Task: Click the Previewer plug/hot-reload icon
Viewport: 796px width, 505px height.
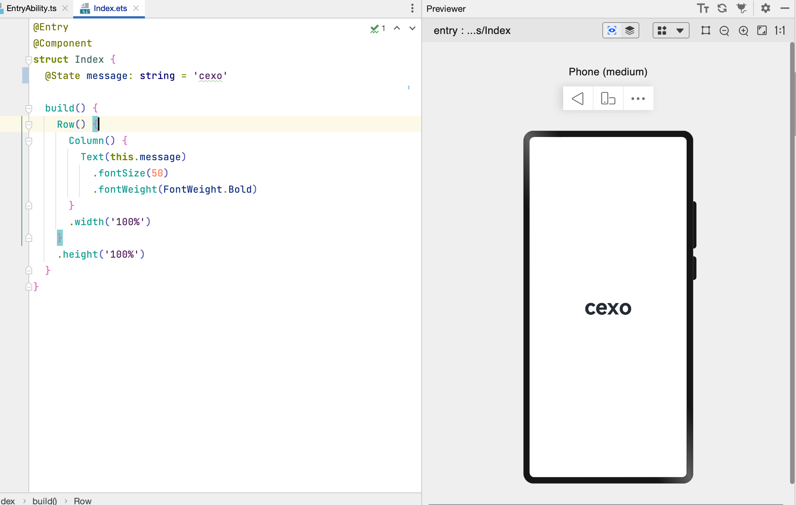Action: pos(742,8)
